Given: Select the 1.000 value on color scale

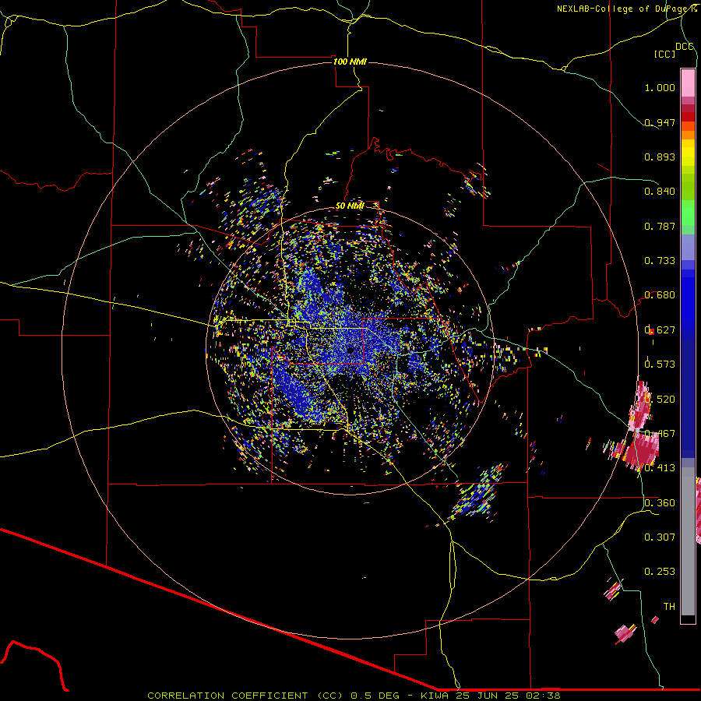Looking at the screenshot, I should pos(660,87).
